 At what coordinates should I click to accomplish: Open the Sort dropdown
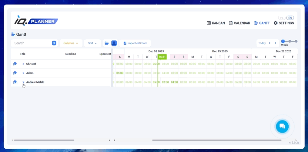point(92,43)
